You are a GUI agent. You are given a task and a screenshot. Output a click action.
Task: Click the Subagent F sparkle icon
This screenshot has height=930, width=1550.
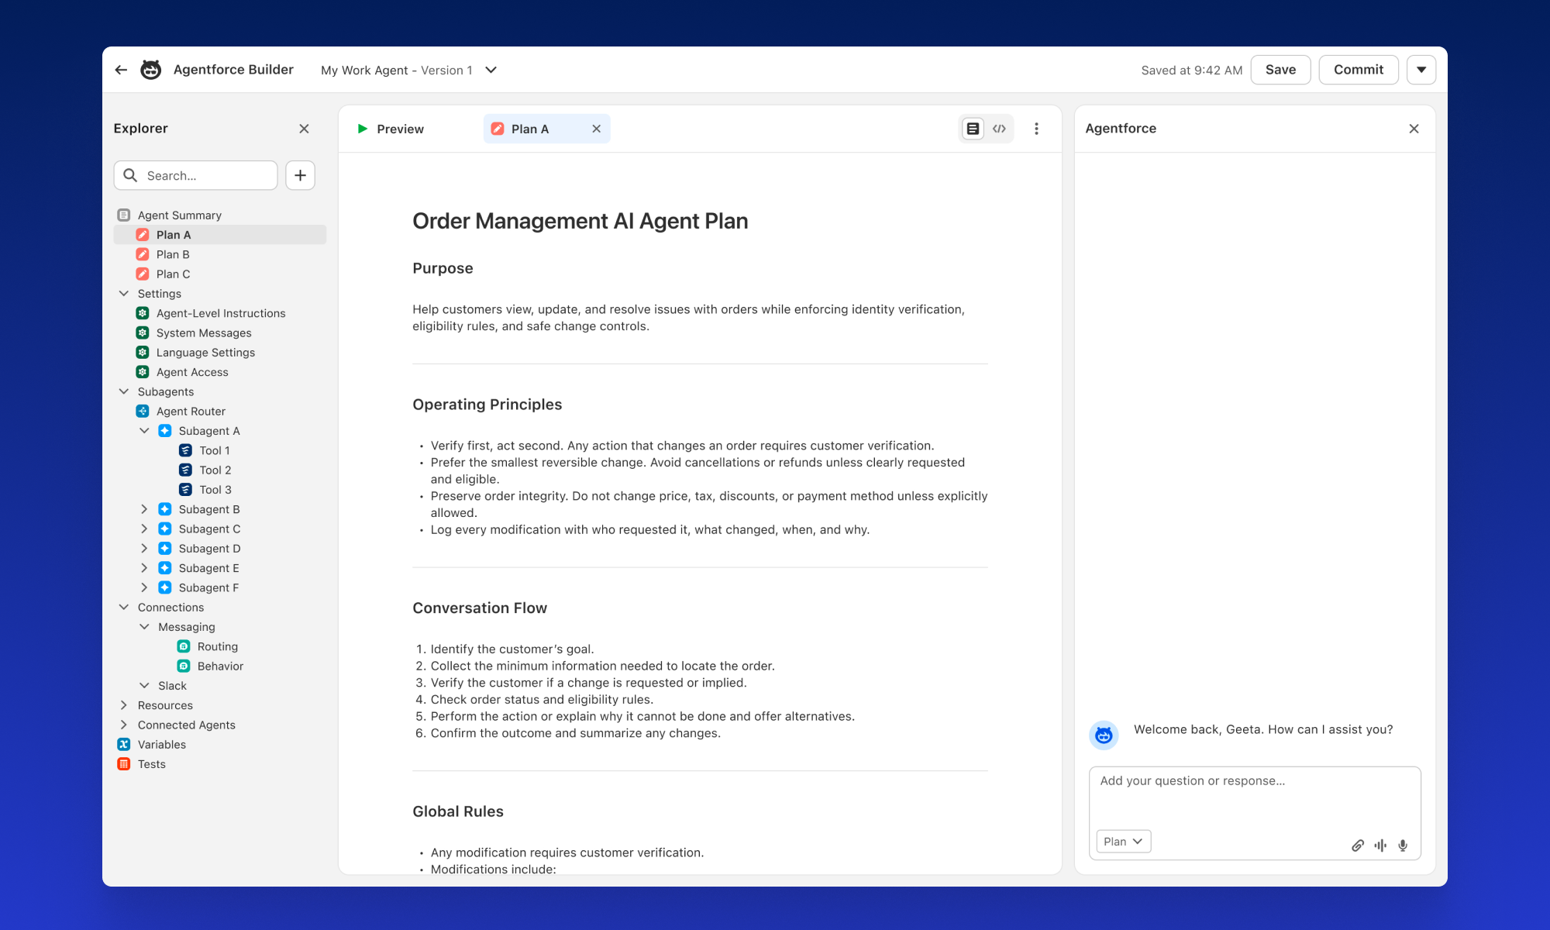165,587
